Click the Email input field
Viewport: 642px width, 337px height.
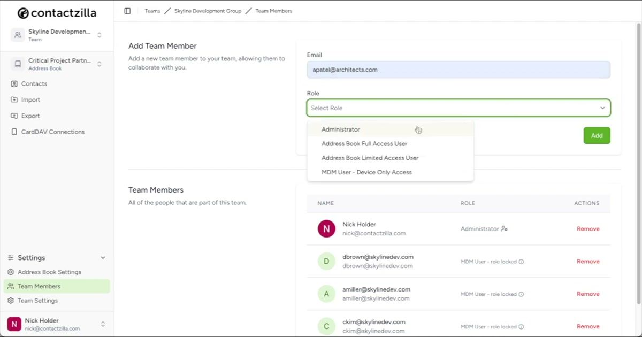(458, 70)
